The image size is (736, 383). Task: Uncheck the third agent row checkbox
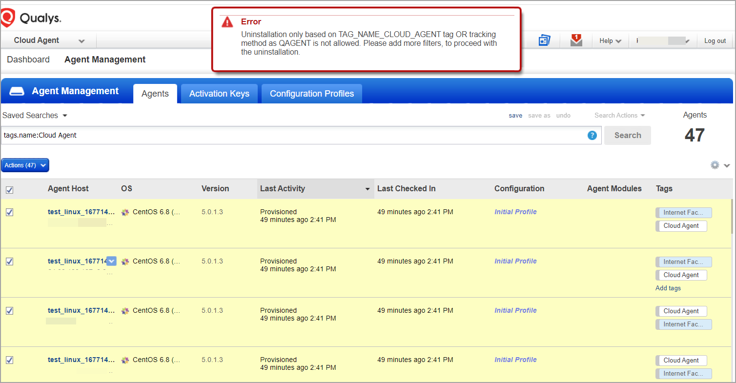point(9,311)
